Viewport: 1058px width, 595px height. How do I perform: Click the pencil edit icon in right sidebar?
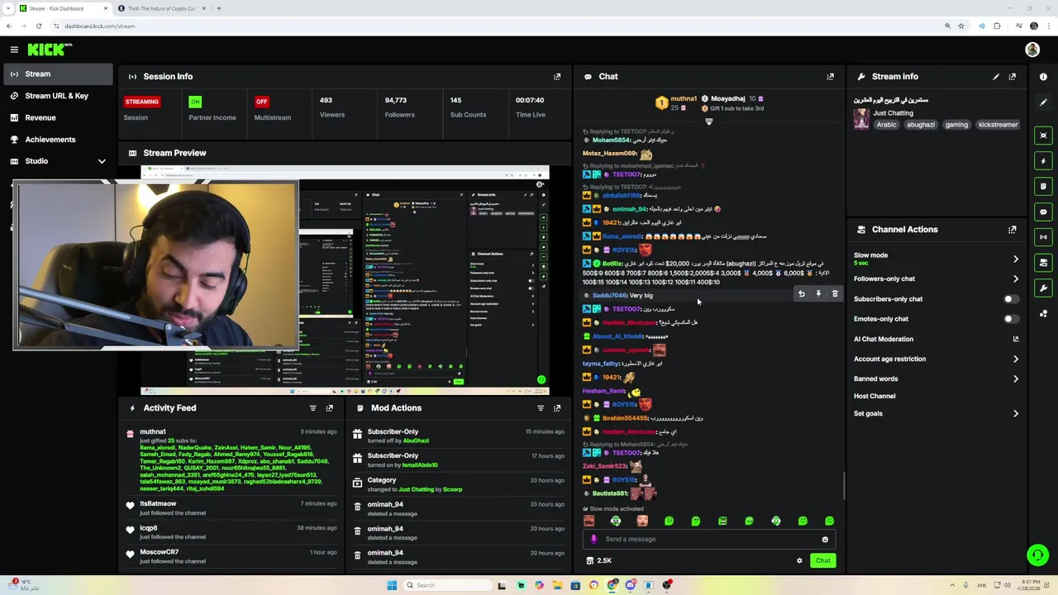(x=1043, y=102)
